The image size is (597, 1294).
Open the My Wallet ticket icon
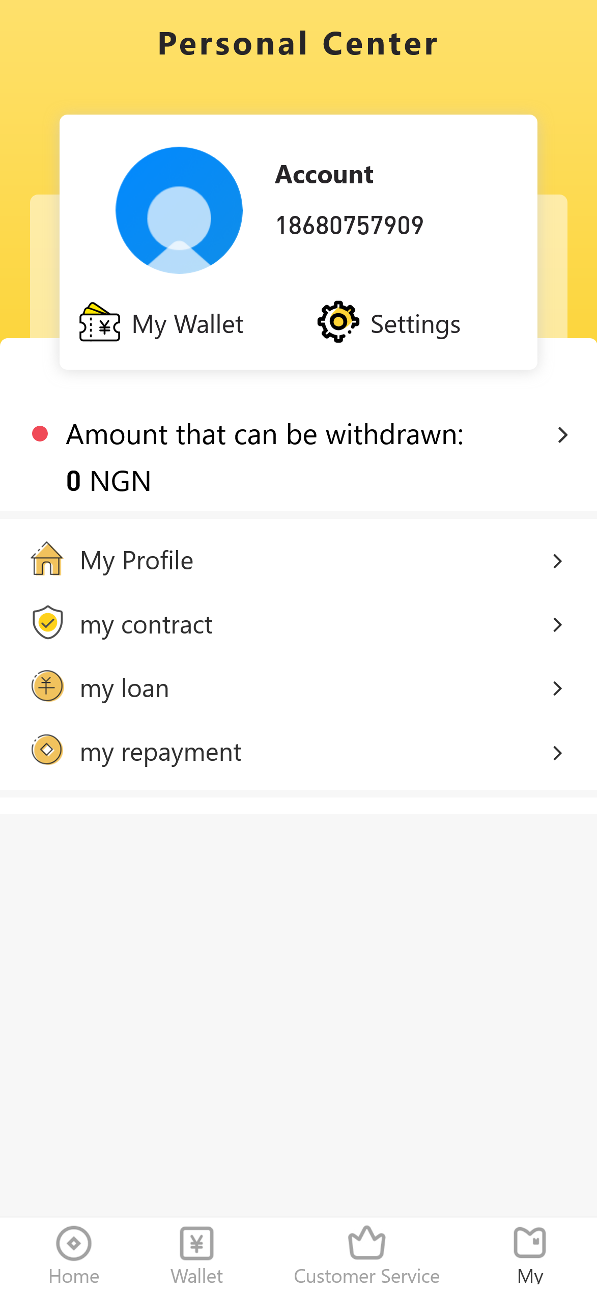pos(100,322)
